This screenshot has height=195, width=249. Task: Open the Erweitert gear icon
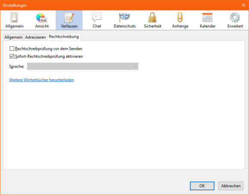235,18
